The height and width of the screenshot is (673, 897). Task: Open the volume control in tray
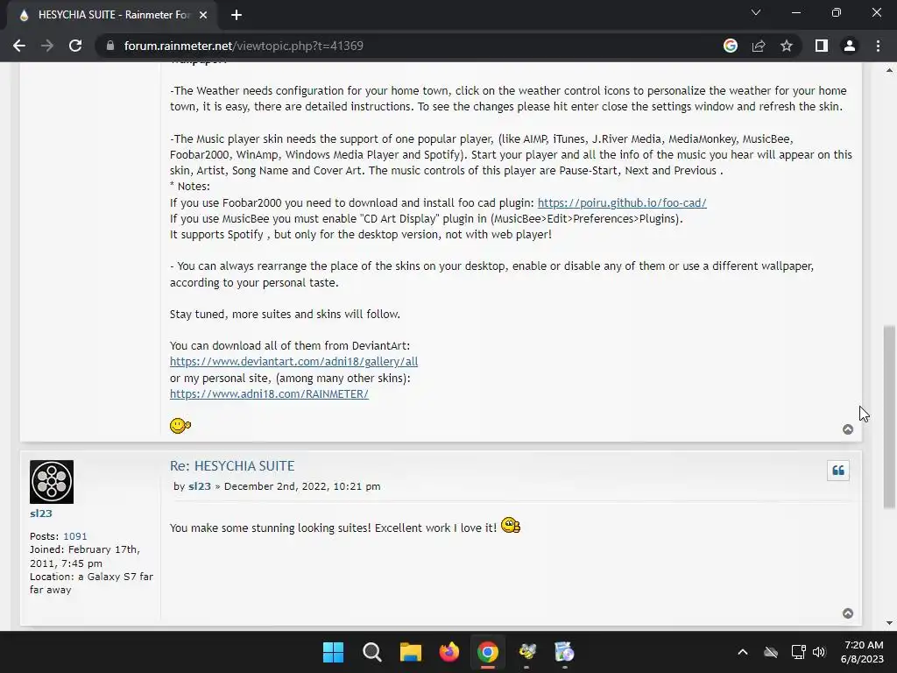pos(819,652)
